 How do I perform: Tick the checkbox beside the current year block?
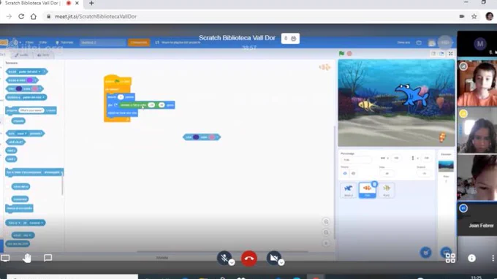coord(7,235)
